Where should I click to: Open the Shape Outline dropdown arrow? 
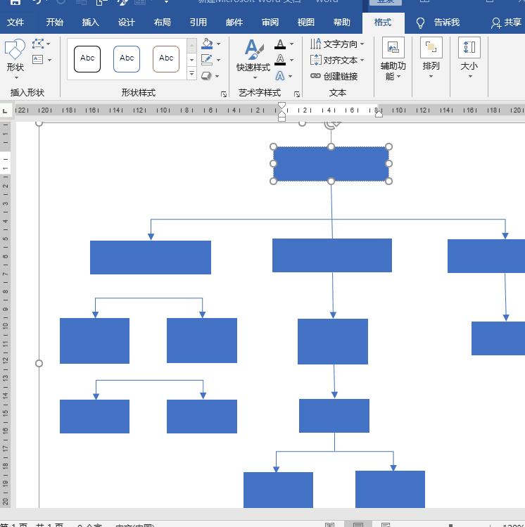click(x=218, y=60)
